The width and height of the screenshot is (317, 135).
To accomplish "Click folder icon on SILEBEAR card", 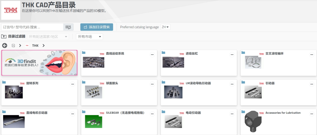I will [84, 112].
